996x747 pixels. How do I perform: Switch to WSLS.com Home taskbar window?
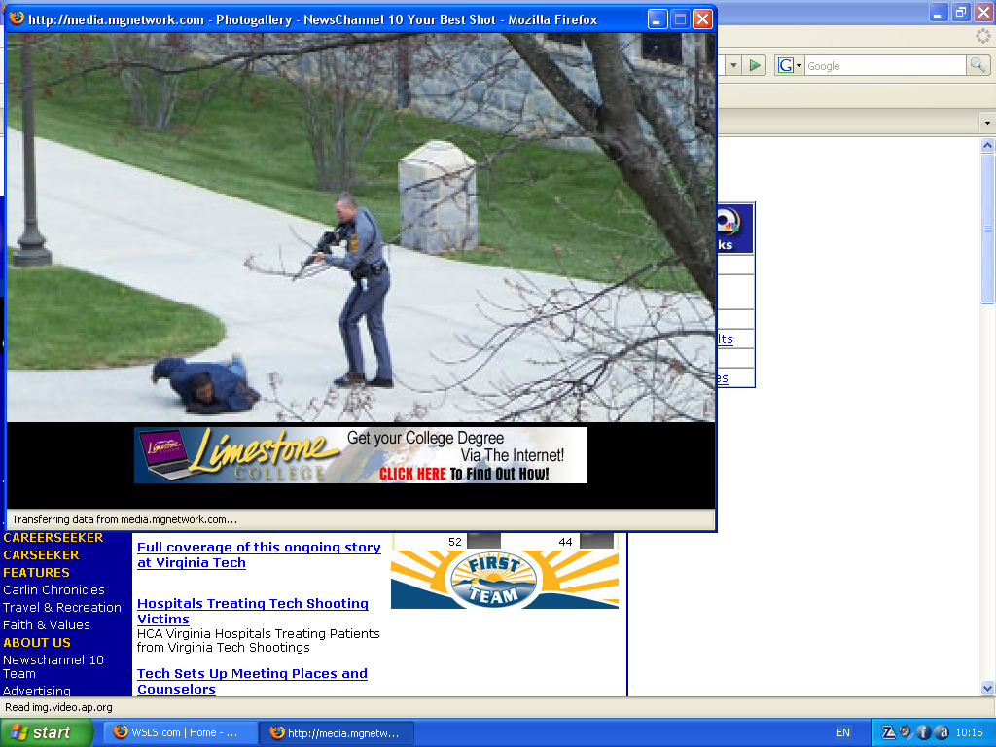coord(177,732)
